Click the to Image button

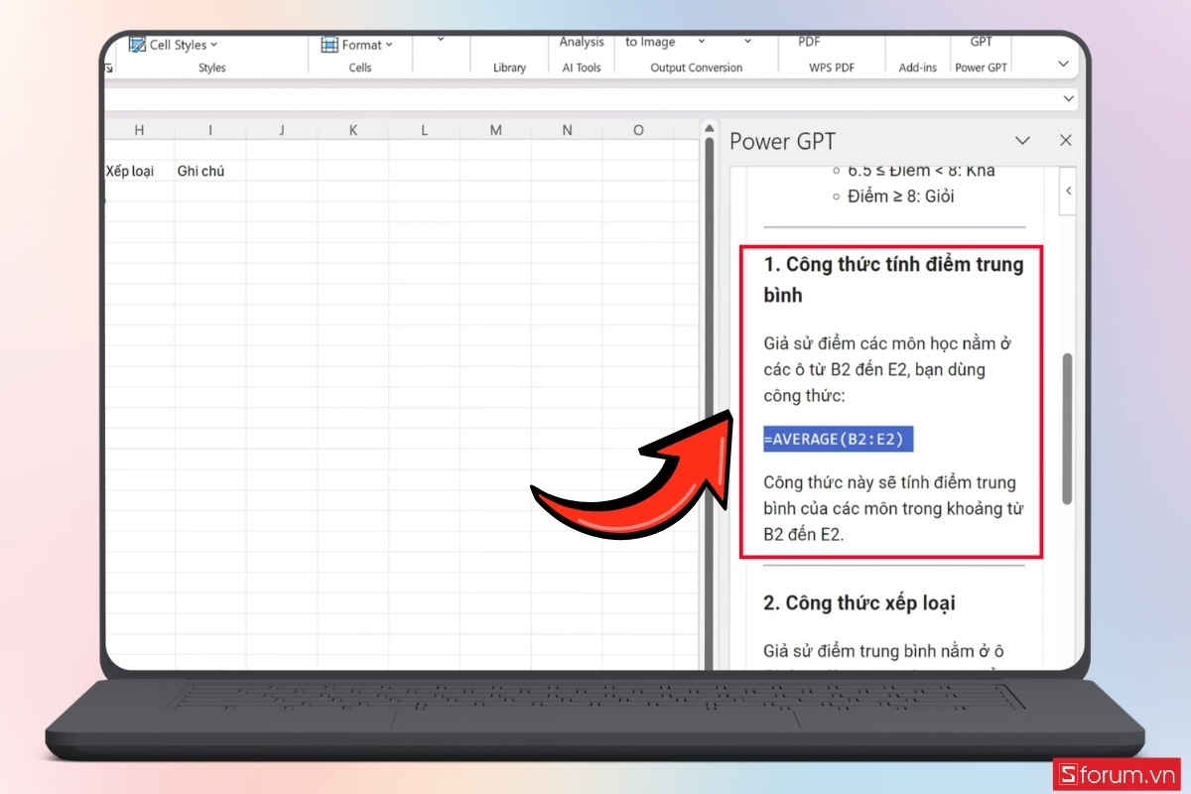(x=650, y=42)
